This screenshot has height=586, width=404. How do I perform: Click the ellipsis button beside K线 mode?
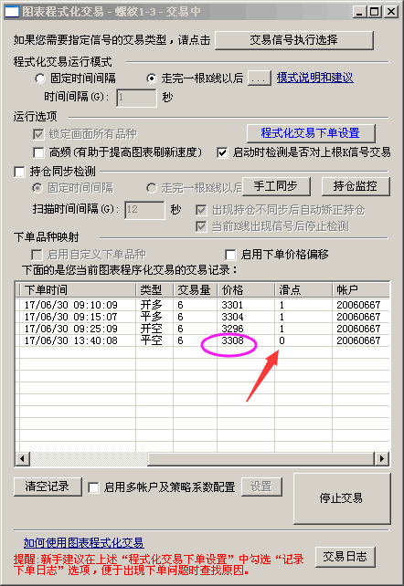point(260,78)
